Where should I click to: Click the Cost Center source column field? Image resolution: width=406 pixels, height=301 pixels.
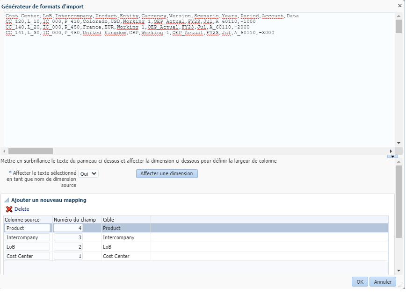[27, 256]
